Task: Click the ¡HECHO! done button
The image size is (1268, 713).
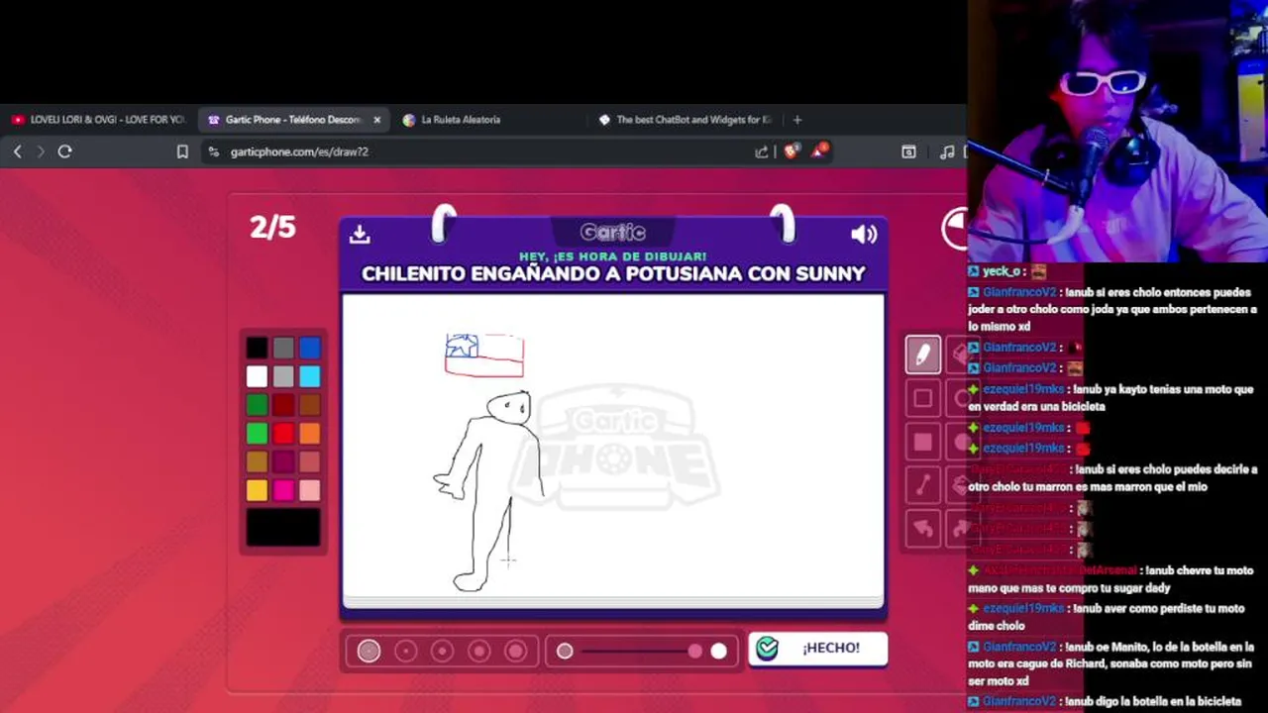Action: [x=817, y=648]
